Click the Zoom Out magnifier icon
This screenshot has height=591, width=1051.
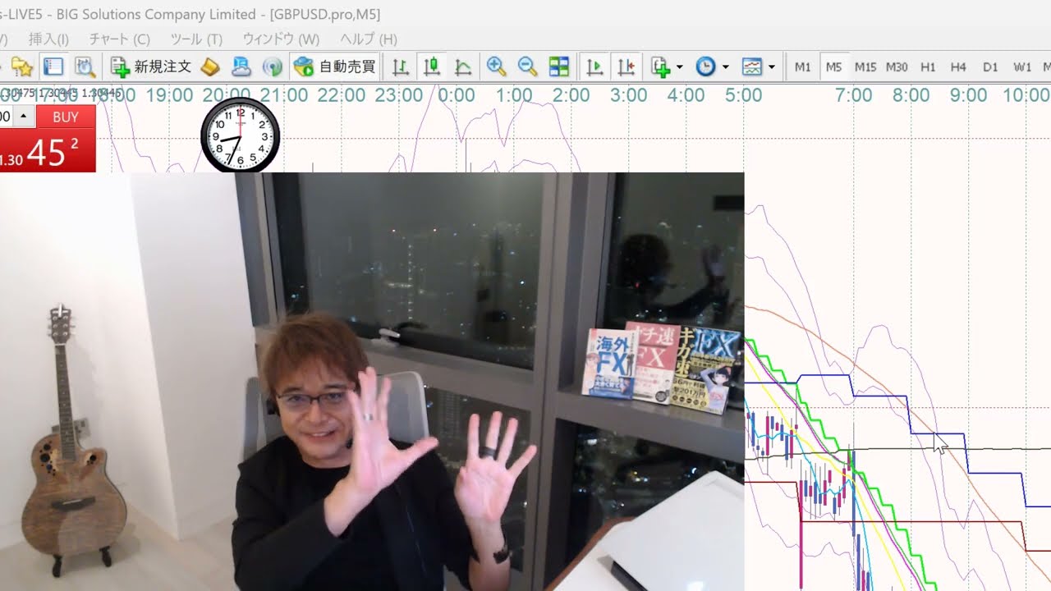(527, 66)
